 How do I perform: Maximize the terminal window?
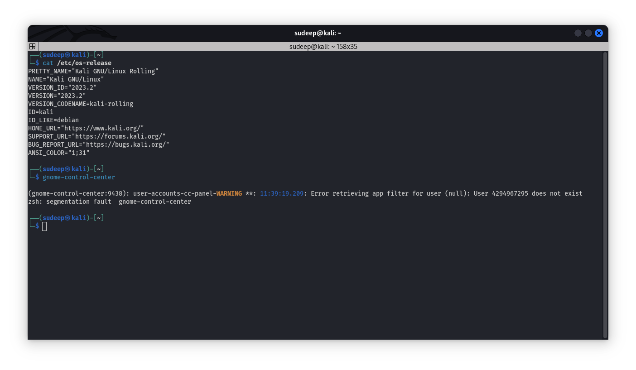[588, 33]
